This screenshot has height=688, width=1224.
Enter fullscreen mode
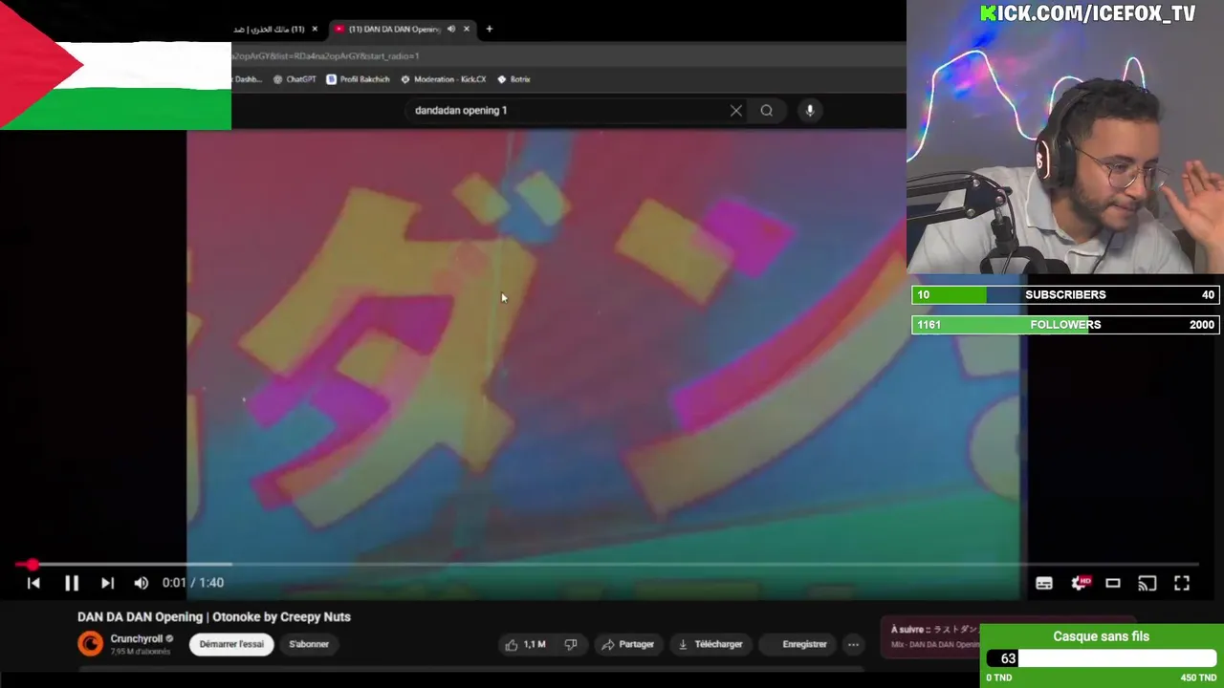[x=1182, y=583]
